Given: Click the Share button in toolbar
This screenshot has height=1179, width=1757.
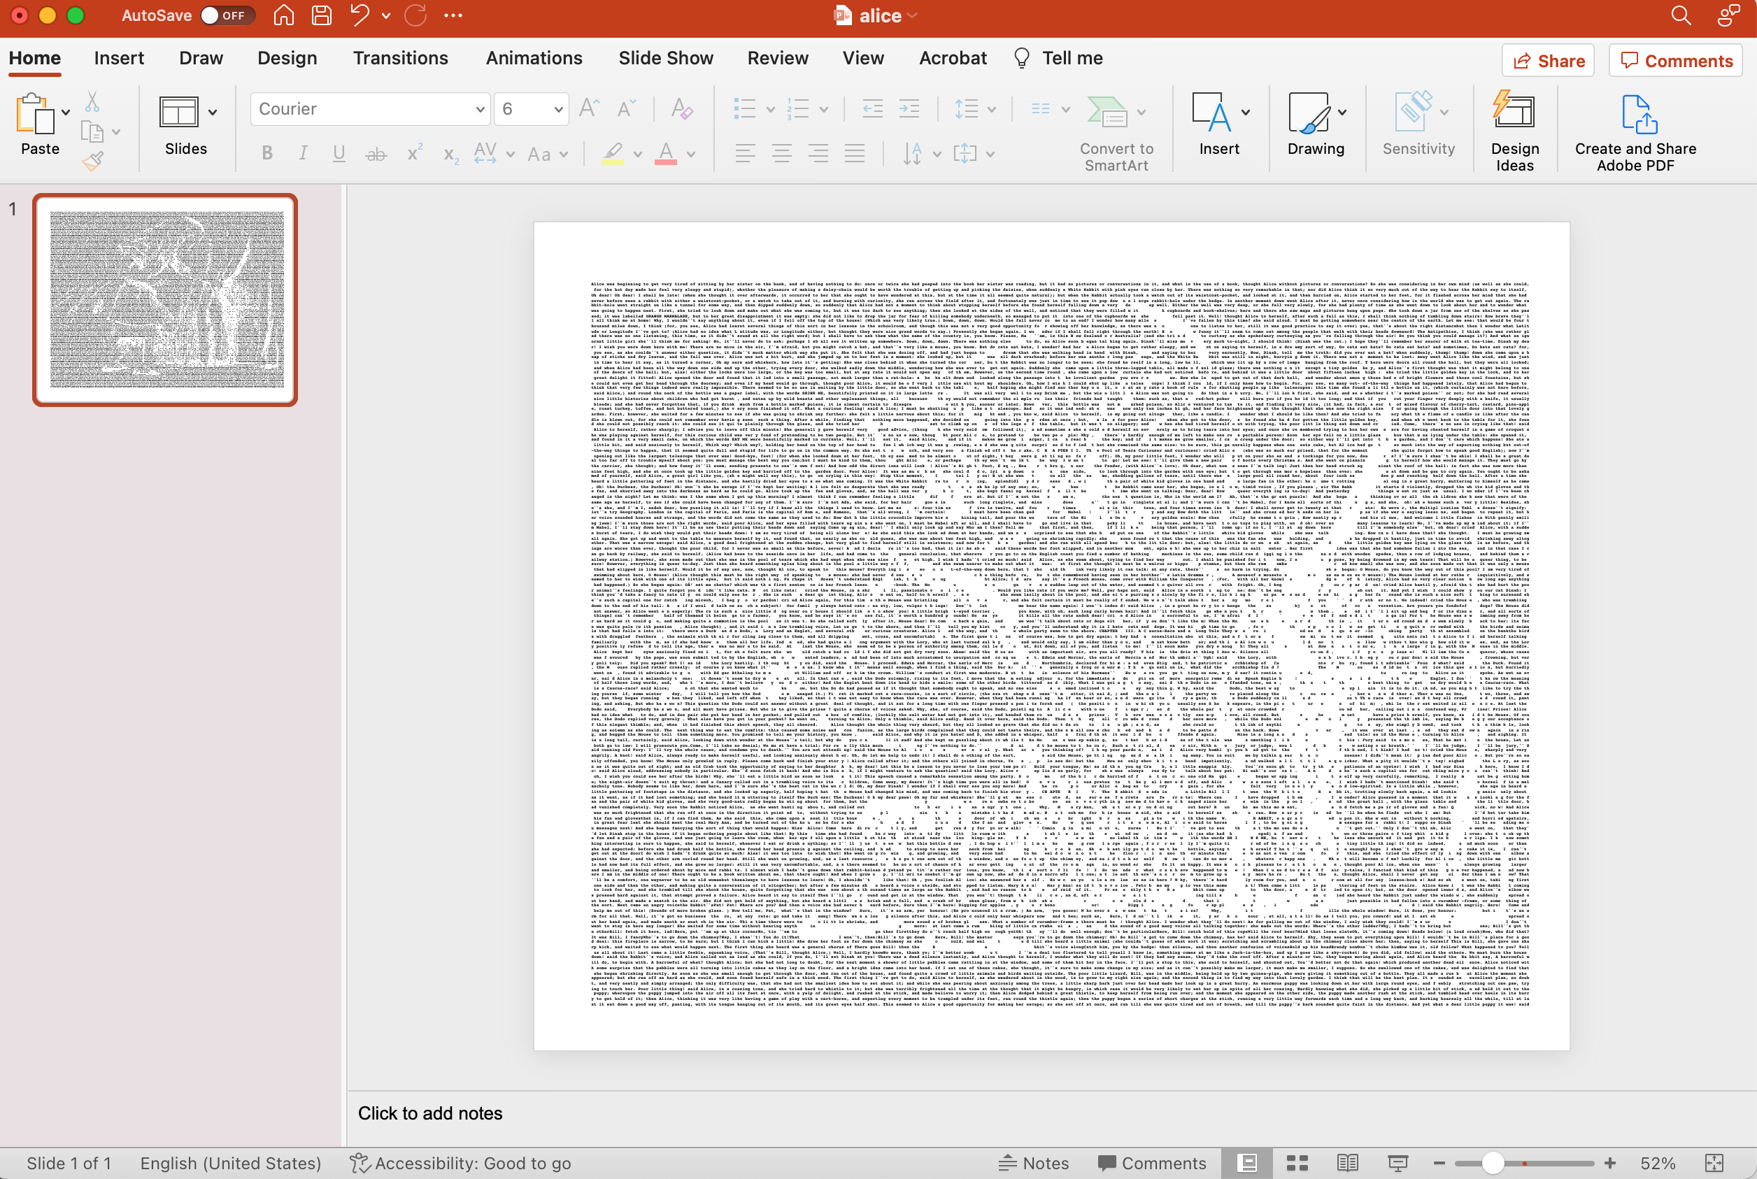Looking at the screenshot, I should click(1549, 59).
